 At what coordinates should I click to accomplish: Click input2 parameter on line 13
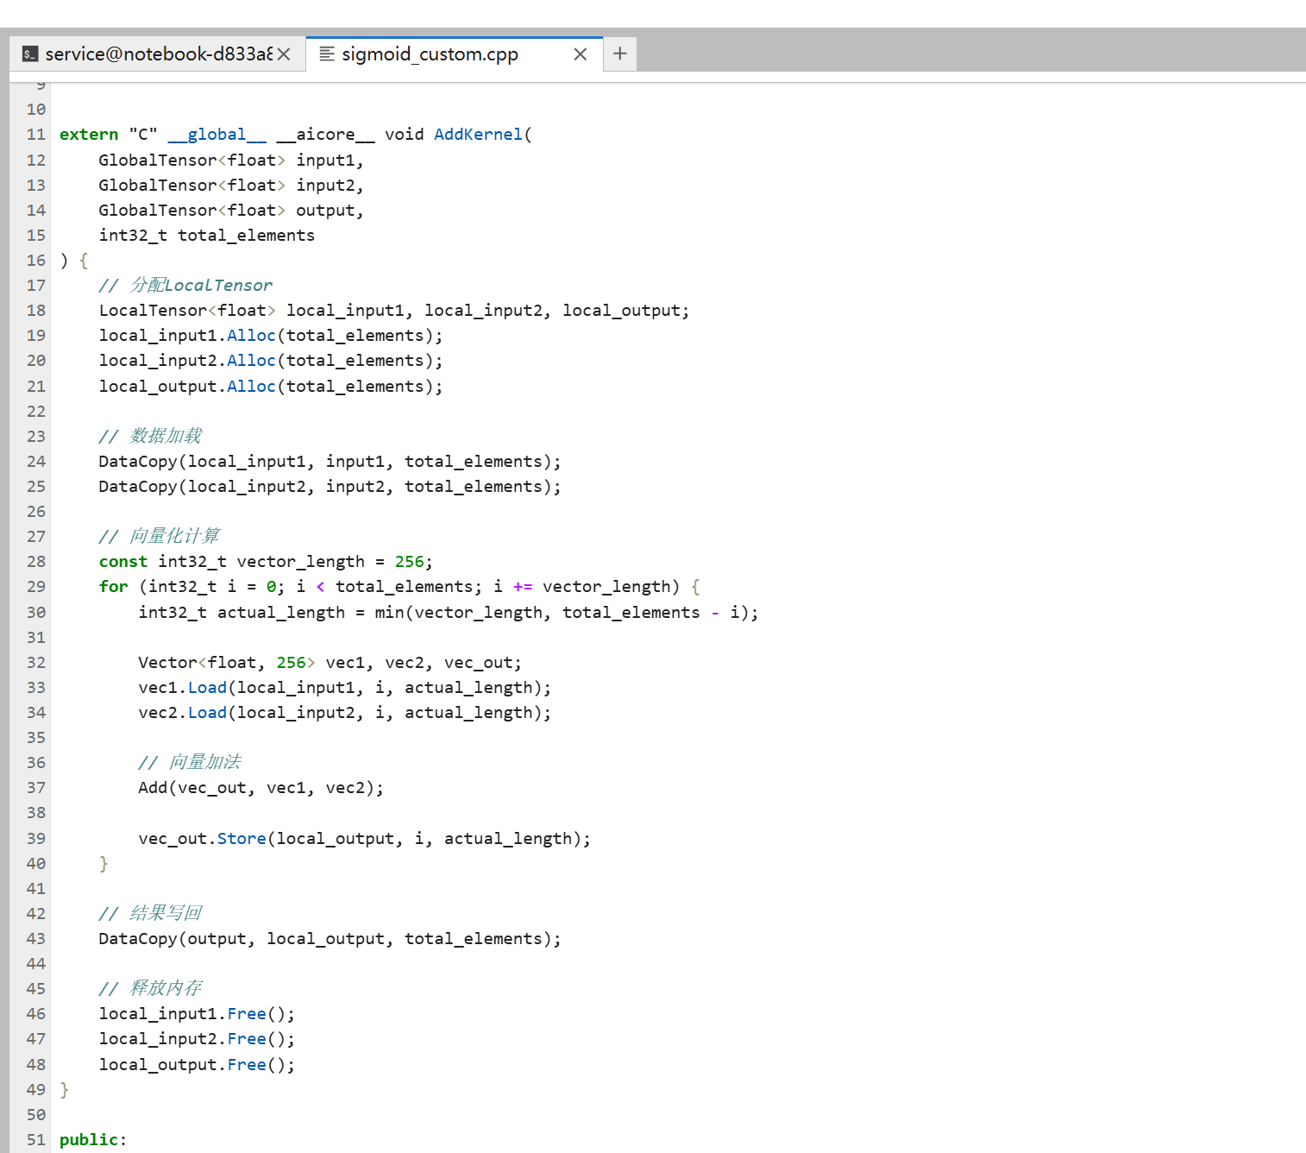coord(325,186)
